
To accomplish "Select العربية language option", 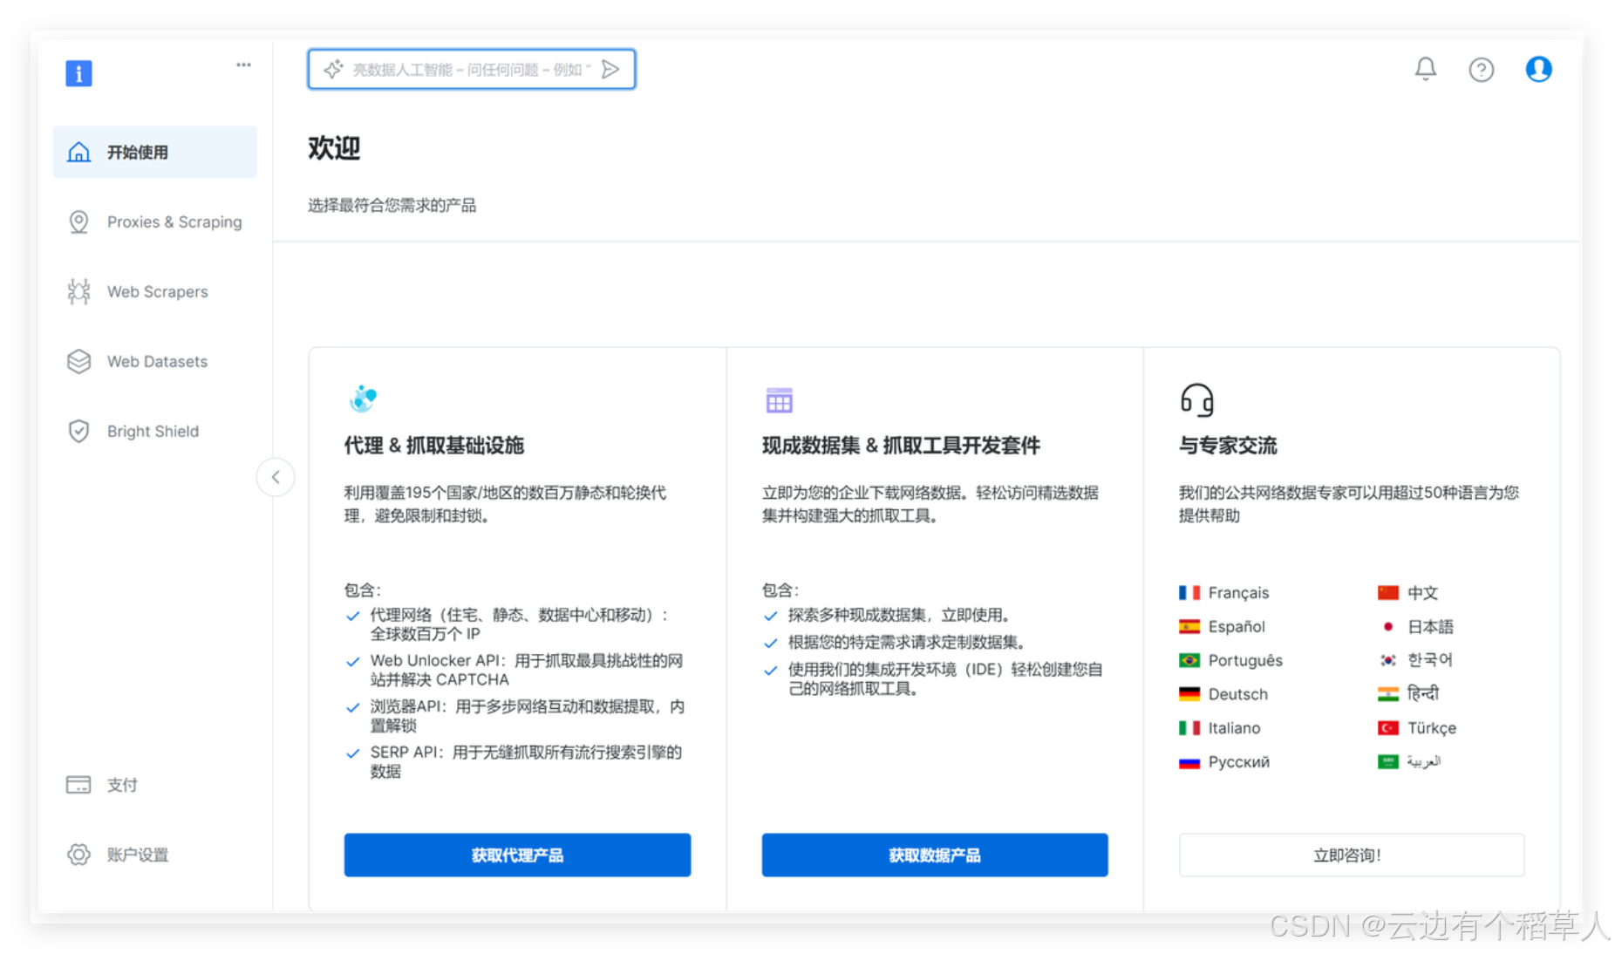I will [1409, 762].
